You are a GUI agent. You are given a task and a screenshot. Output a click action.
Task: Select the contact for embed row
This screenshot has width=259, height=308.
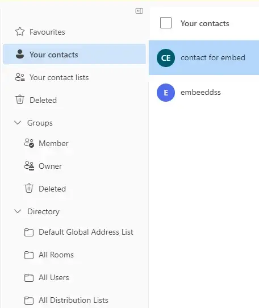(x=204, y=58)
